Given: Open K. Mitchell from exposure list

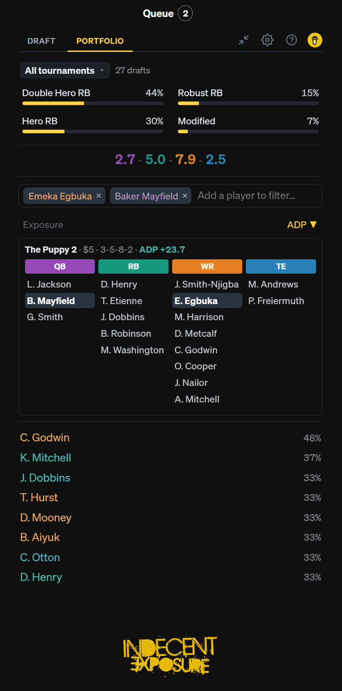Looking at the screenshot, I should pyautogui.click(x=45, y=458).
